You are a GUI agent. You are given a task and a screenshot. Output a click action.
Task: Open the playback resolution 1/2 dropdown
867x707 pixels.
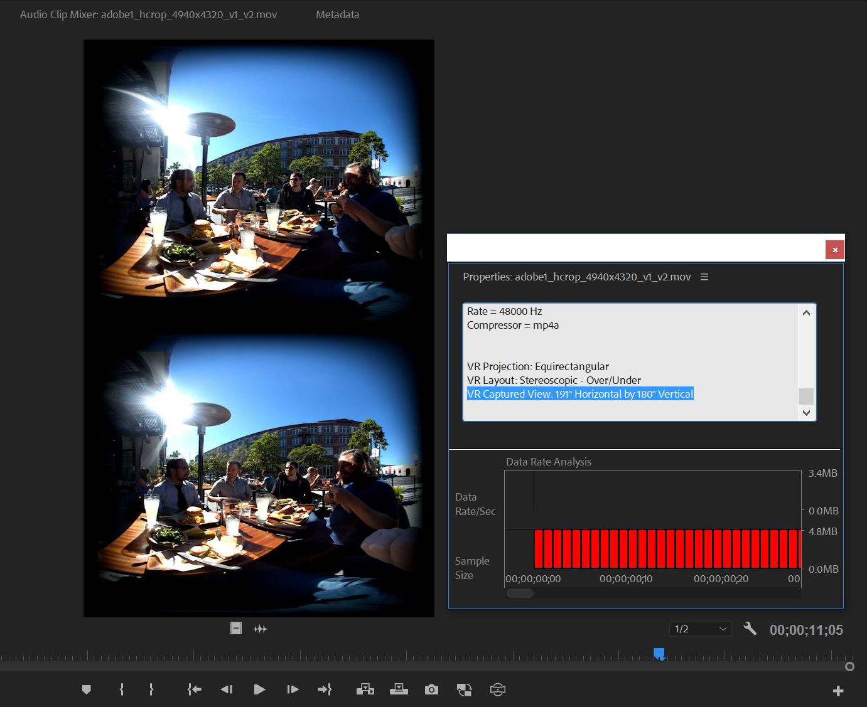pos(699,629)
